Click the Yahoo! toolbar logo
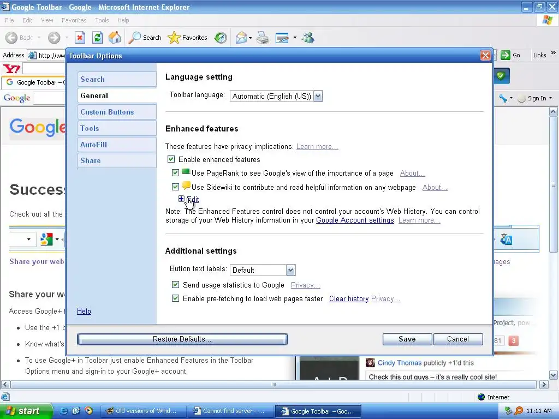Image resolution: width=559 pixels, height=419 pixels. 11,68
